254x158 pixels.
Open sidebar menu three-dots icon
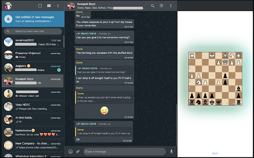(58, 6)
